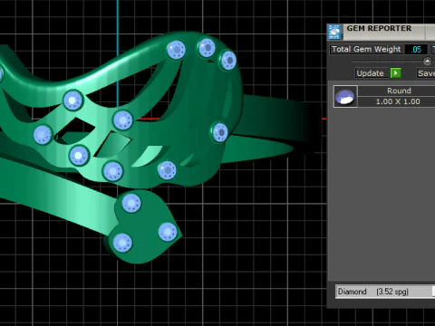Click the 1.00 X 1.00 size row
Image resolution: width=435 pixels, height=326 pixels.
click(398, 101)
